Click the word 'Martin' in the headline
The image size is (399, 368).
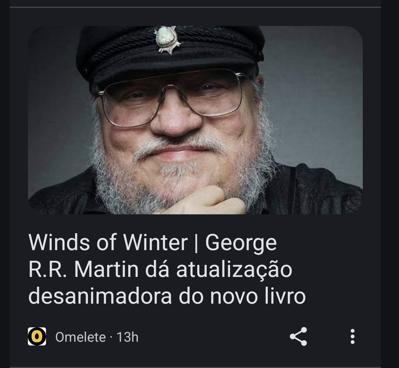[x=107, y=269]
